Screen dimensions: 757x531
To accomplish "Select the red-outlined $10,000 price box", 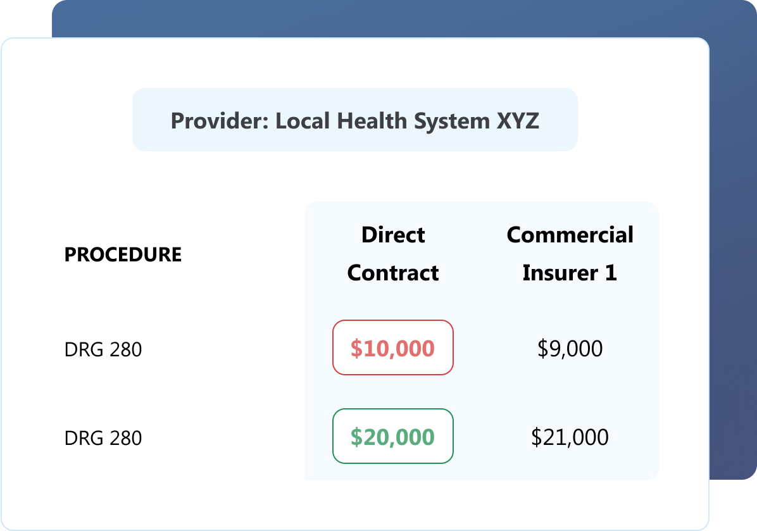I will click(x=393, y=348).
